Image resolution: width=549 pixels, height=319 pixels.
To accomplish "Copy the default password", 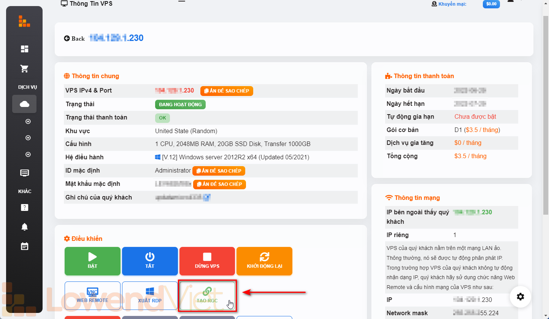I will (219, 184).
